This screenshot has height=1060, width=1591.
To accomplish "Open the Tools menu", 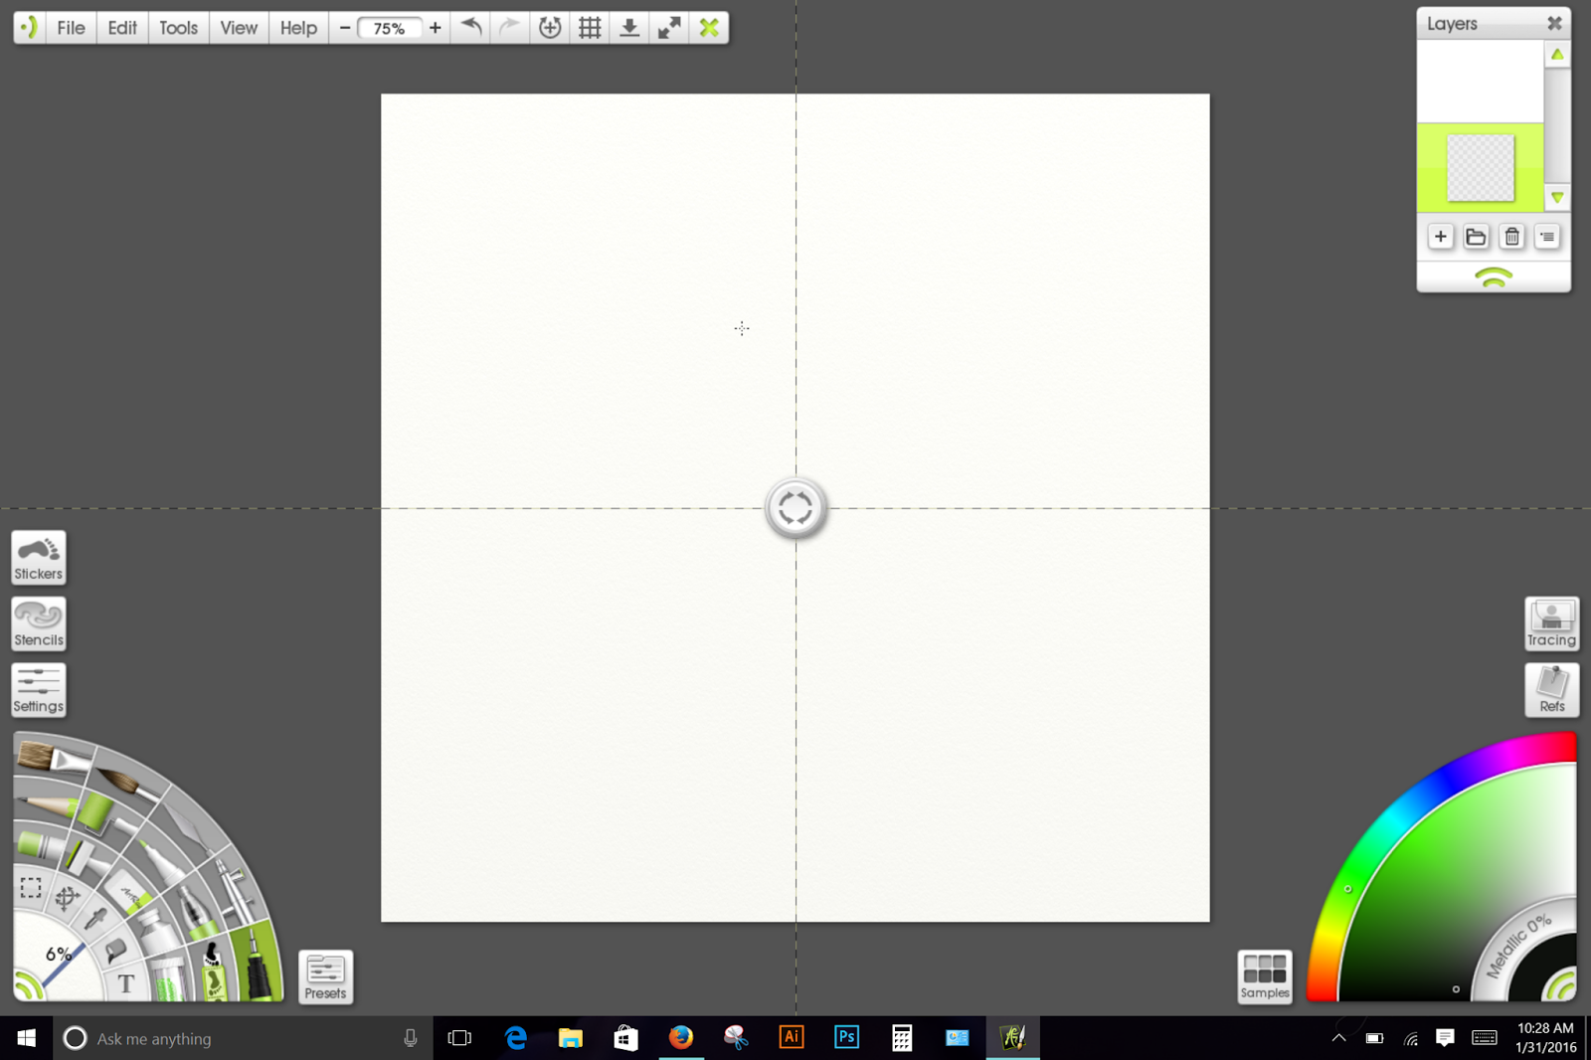I will pos(177,28).
